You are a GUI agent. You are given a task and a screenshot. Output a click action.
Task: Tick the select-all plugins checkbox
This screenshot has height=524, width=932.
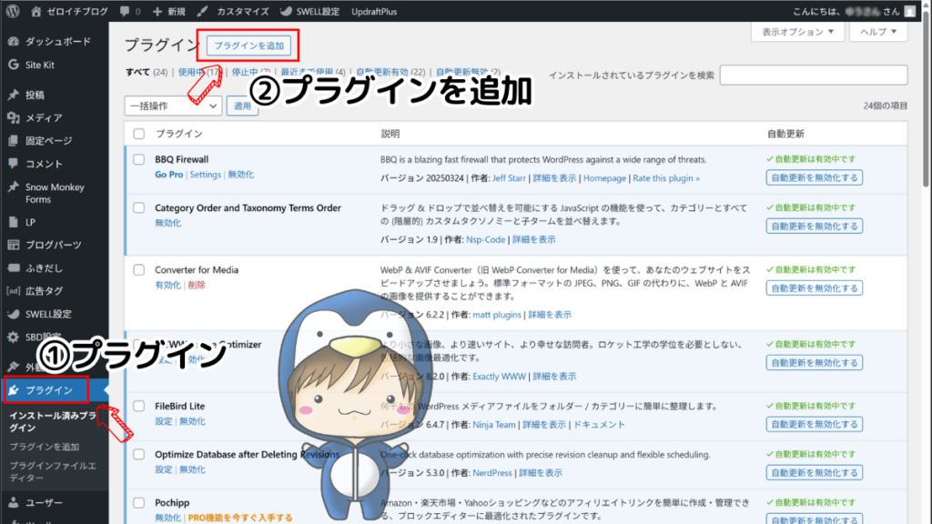tap(138, 134)
